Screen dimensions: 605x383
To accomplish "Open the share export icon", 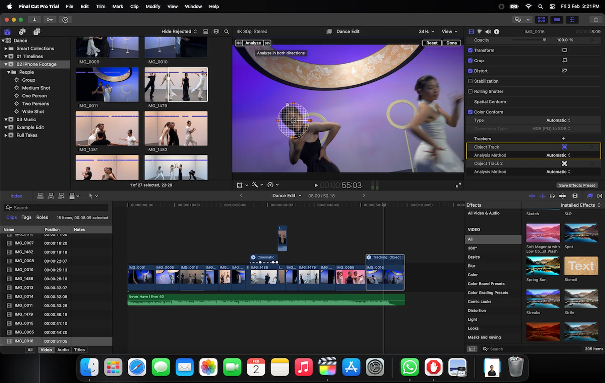I will (596, 20).
